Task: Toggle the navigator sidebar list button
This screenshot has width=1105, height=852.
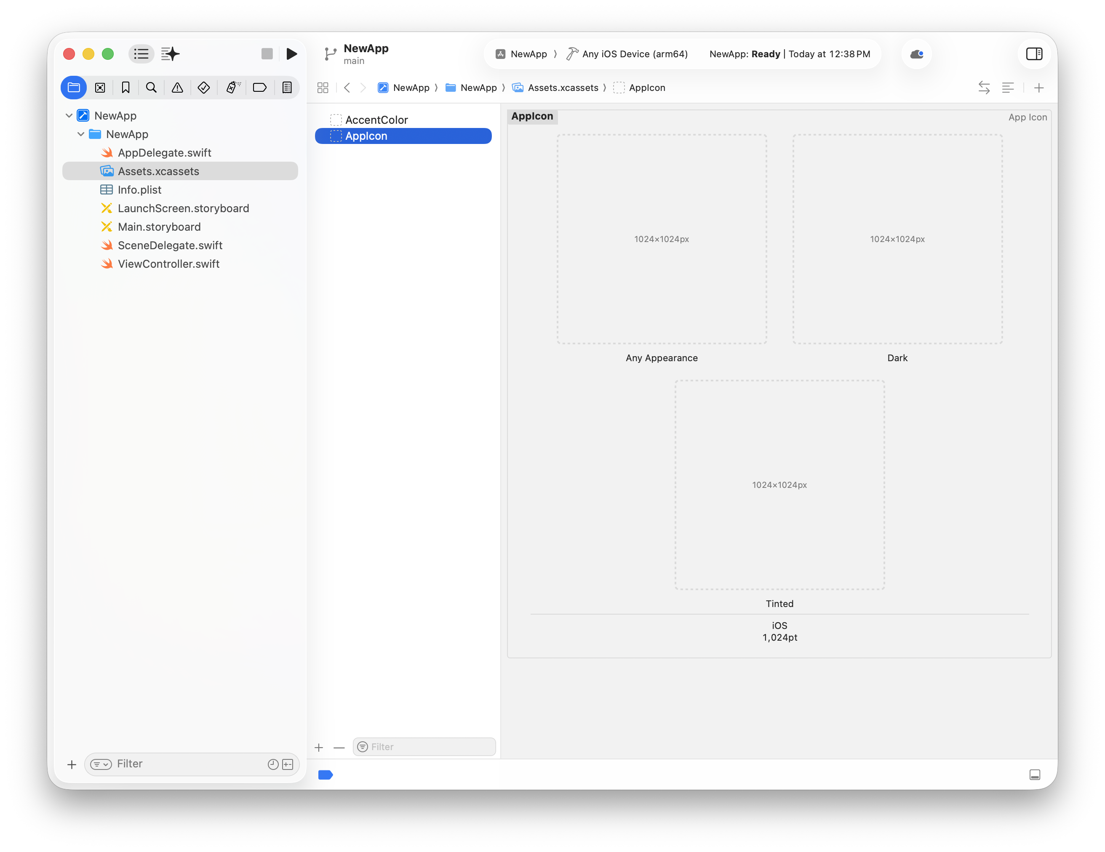Action: click(141, 53)
